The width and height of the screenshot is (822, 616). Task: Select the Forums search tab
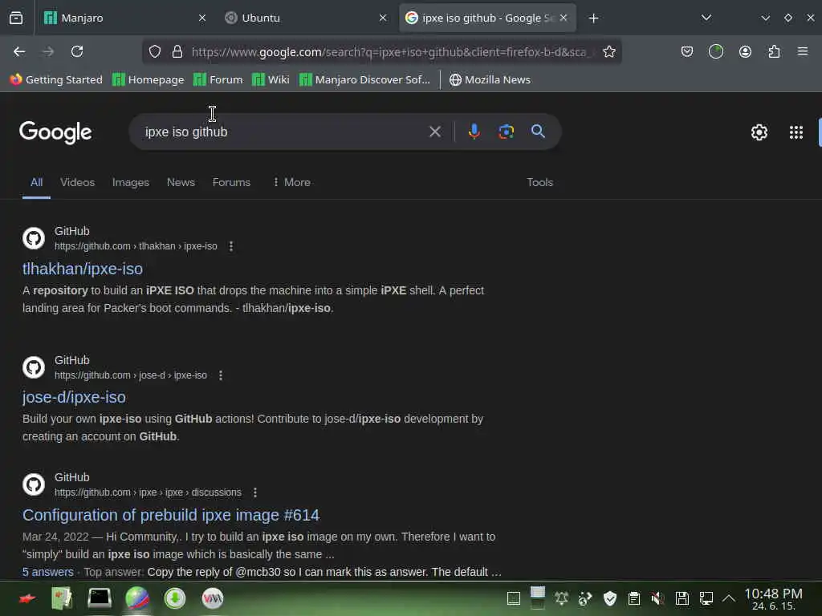[231, 182]
